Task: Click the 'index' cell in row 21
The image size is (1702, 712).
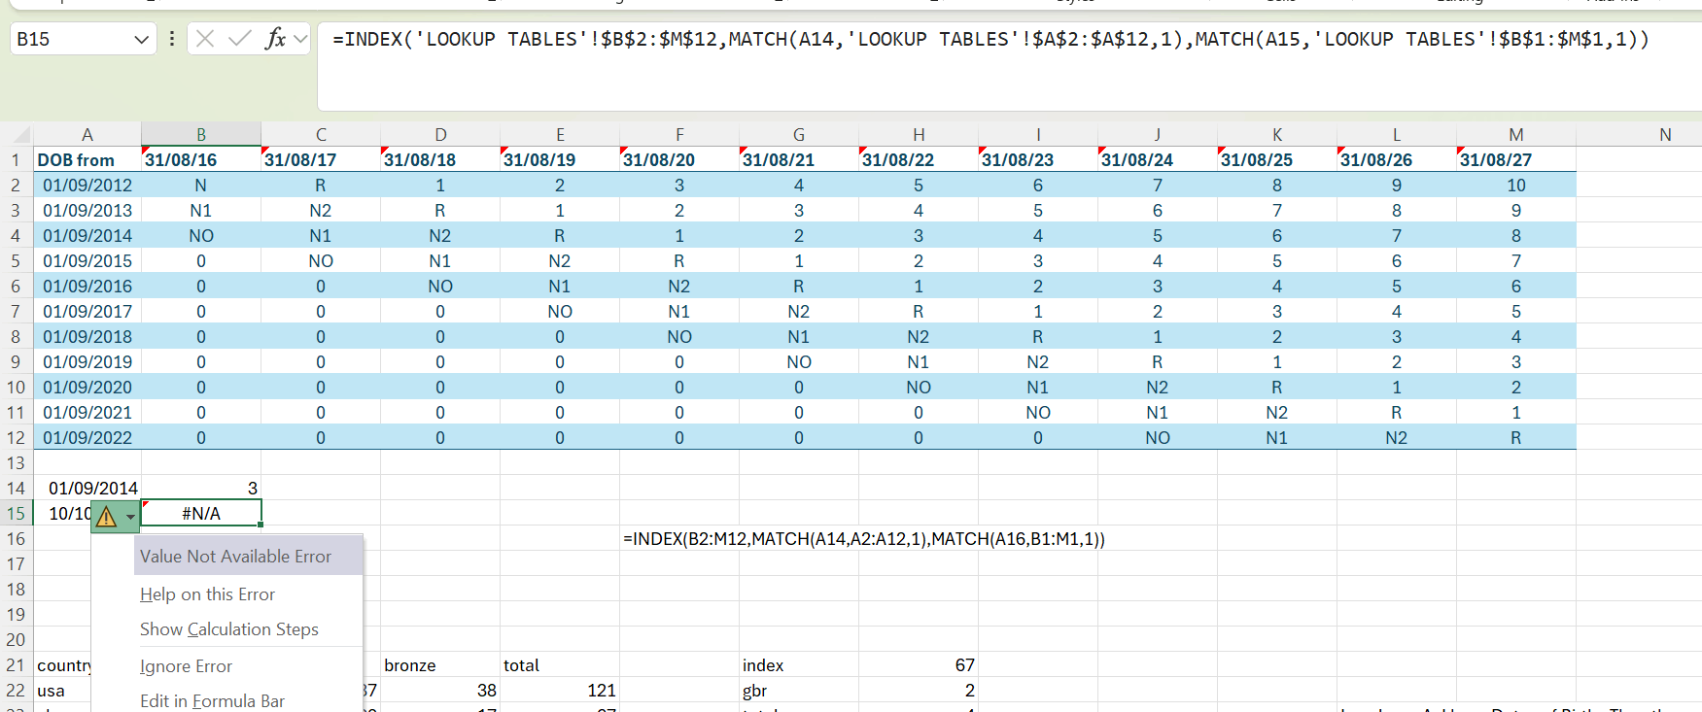Action: click(x=799, y=664)
